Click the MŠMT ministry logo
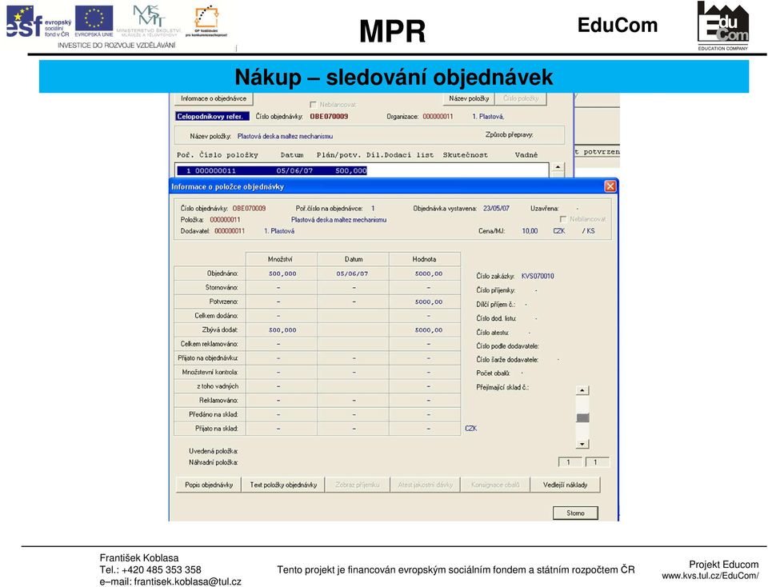The width and height of the screenshot is (768, 587). click(x=149, y=21)
